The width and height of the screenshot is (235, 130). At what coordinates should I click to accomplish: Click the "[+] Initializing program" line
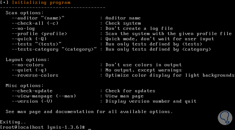pyautogui.click(x=35, y=3)
